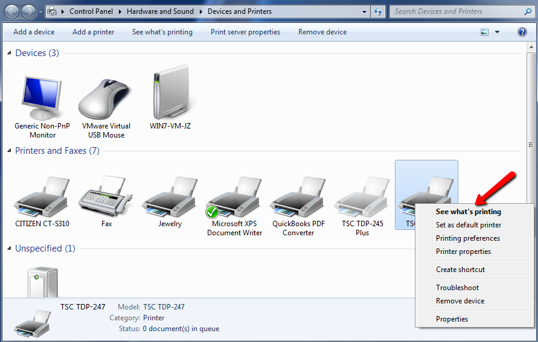Open the recent pages dropdown arrow
Viewport: 538px width, 342px height.
(40, 12)
